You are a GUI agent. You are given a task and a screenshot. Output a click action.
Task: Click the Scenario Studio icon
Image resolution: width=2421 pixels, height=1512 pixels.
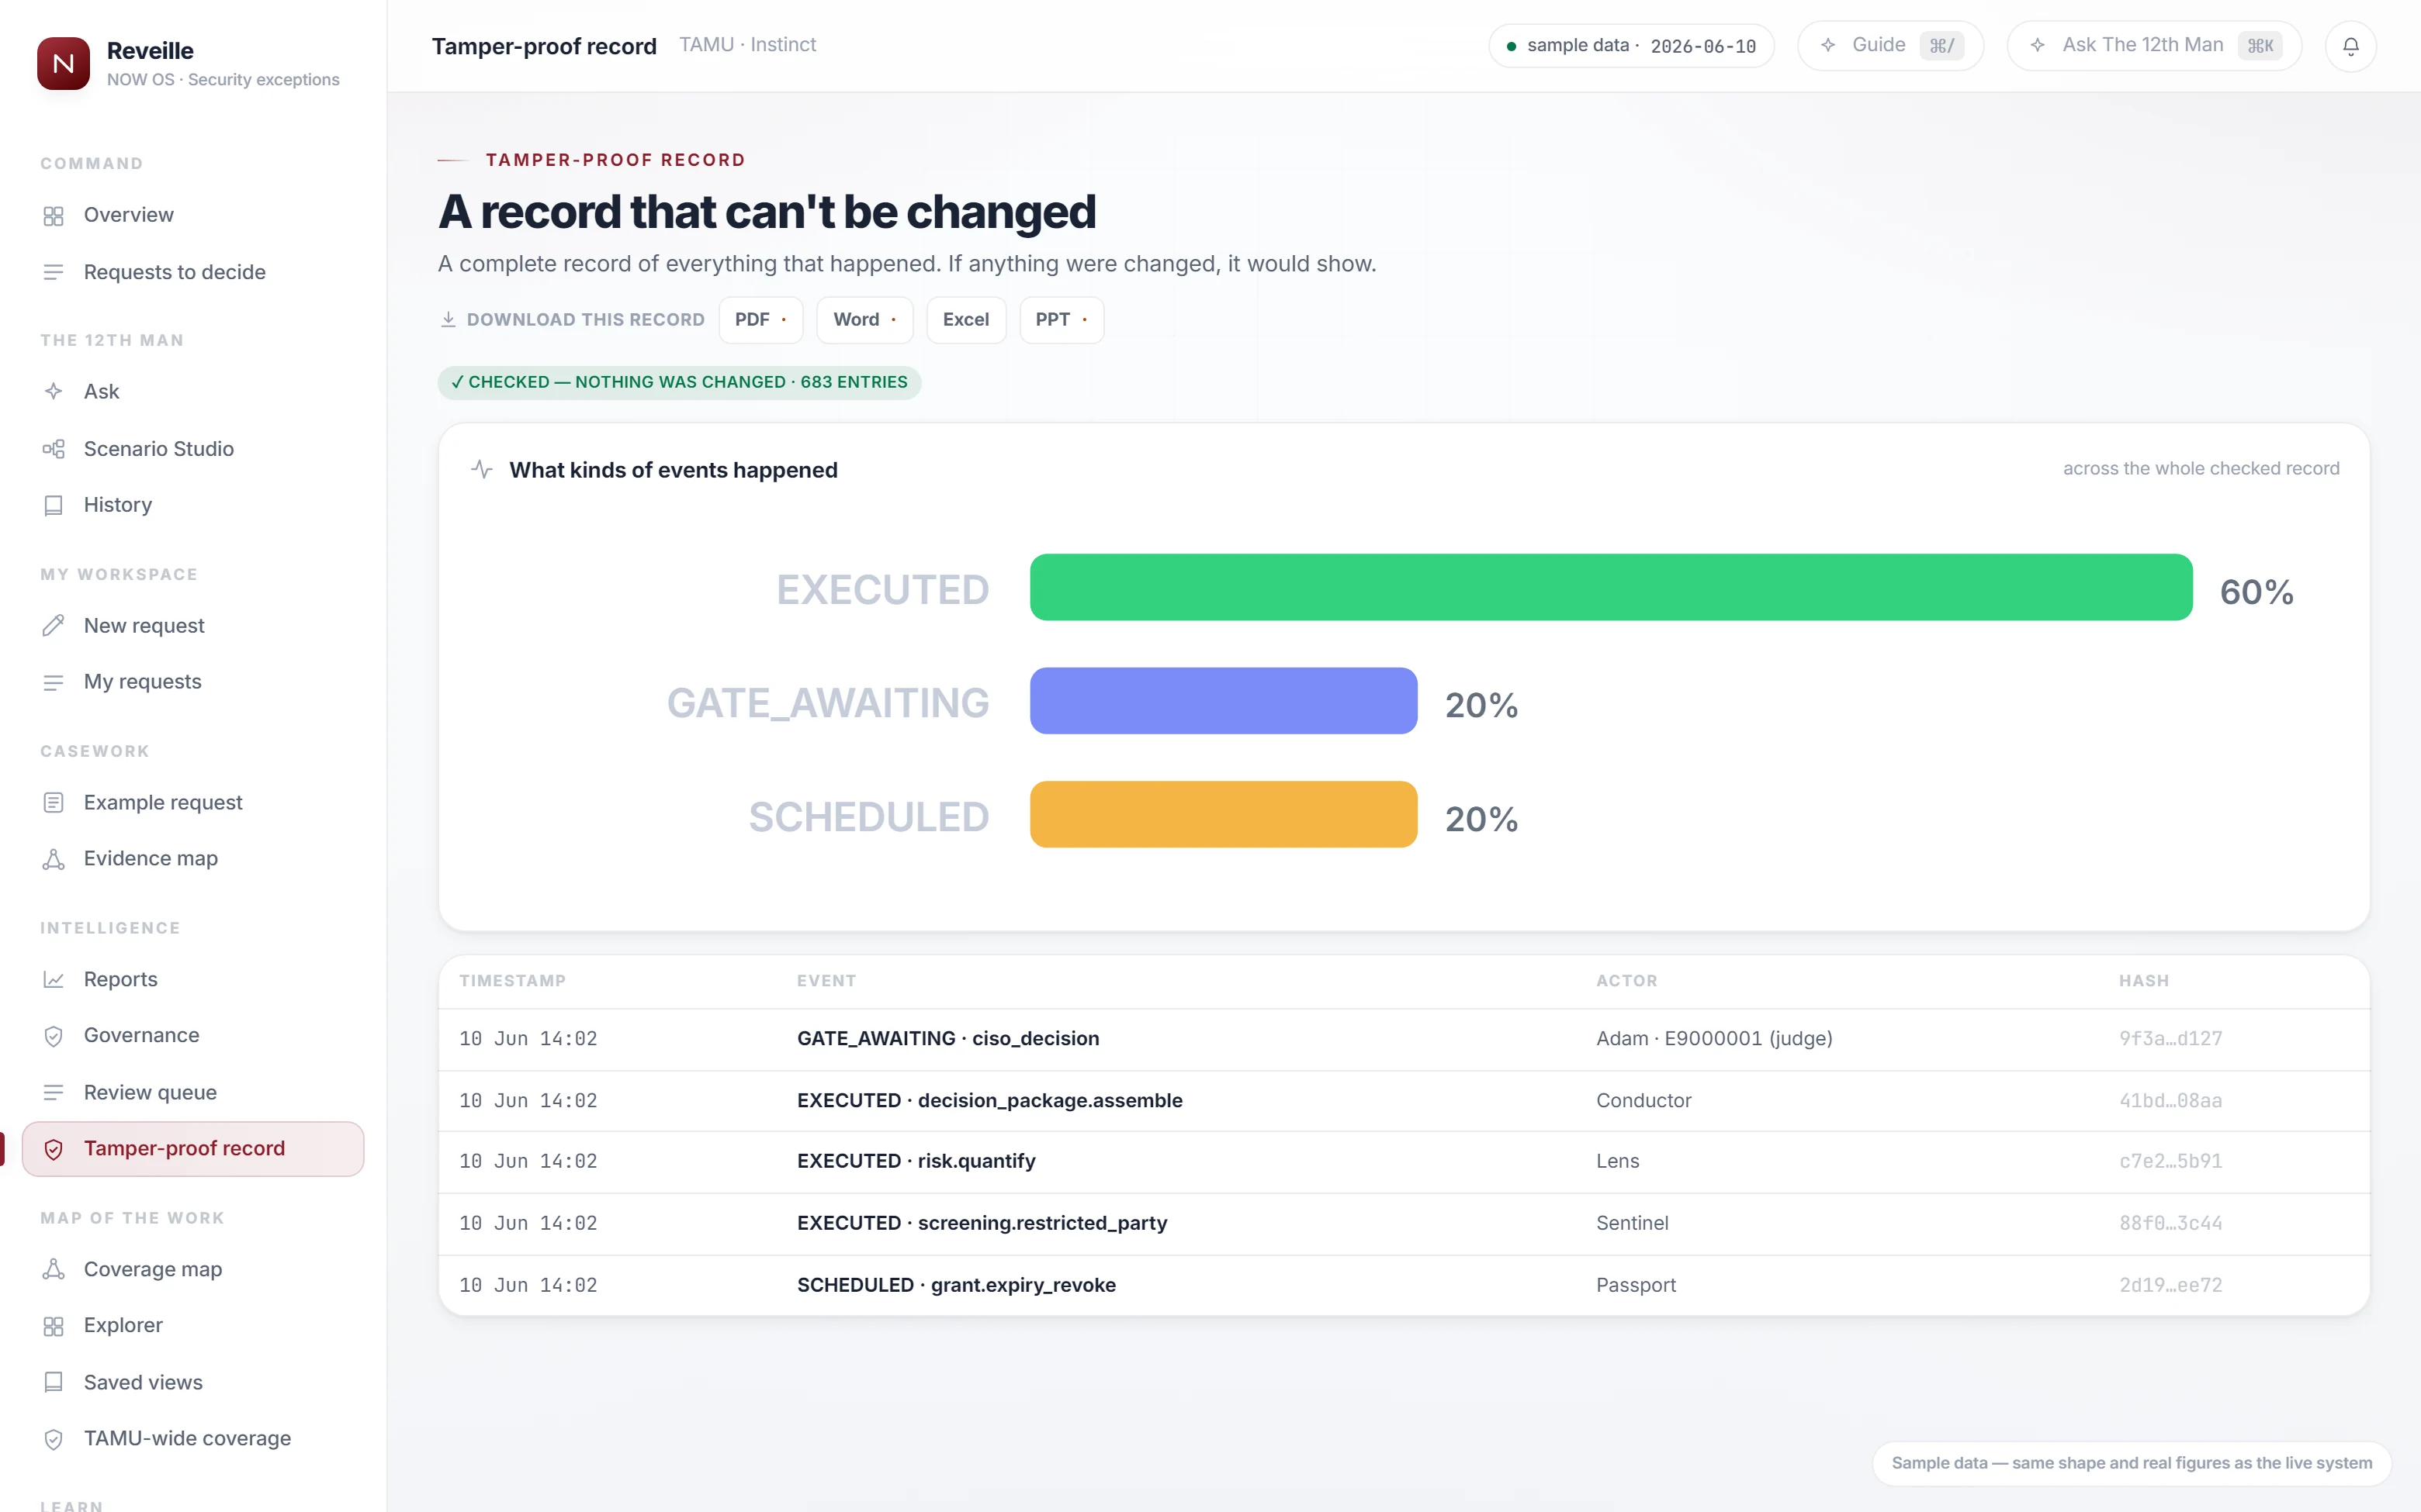point(54,449)
